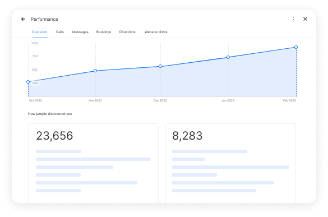
Task: Select the Feb 2023 data point
Action: point(296,47)
